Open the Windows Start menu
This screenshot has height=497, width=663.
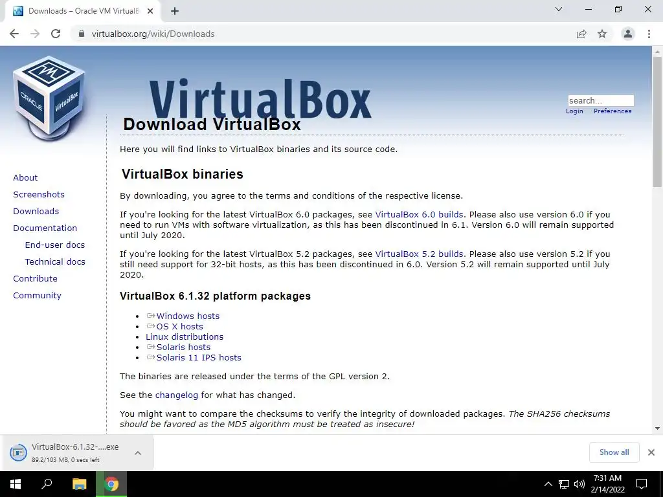[16, 484]
